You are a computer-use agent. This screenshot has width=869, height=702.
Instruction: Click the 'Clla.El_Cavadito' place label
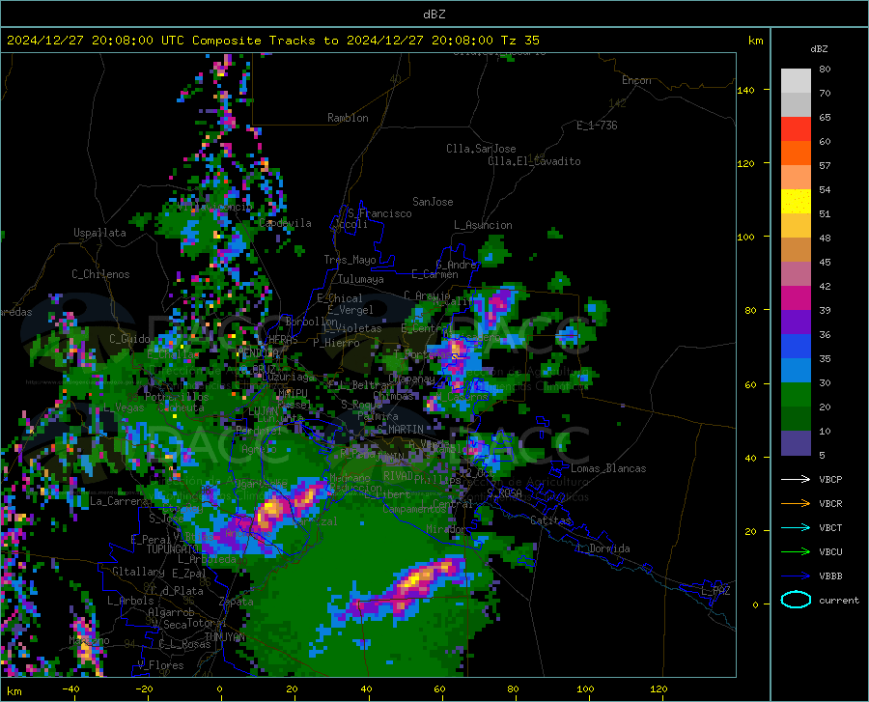[x=534, y=161]
